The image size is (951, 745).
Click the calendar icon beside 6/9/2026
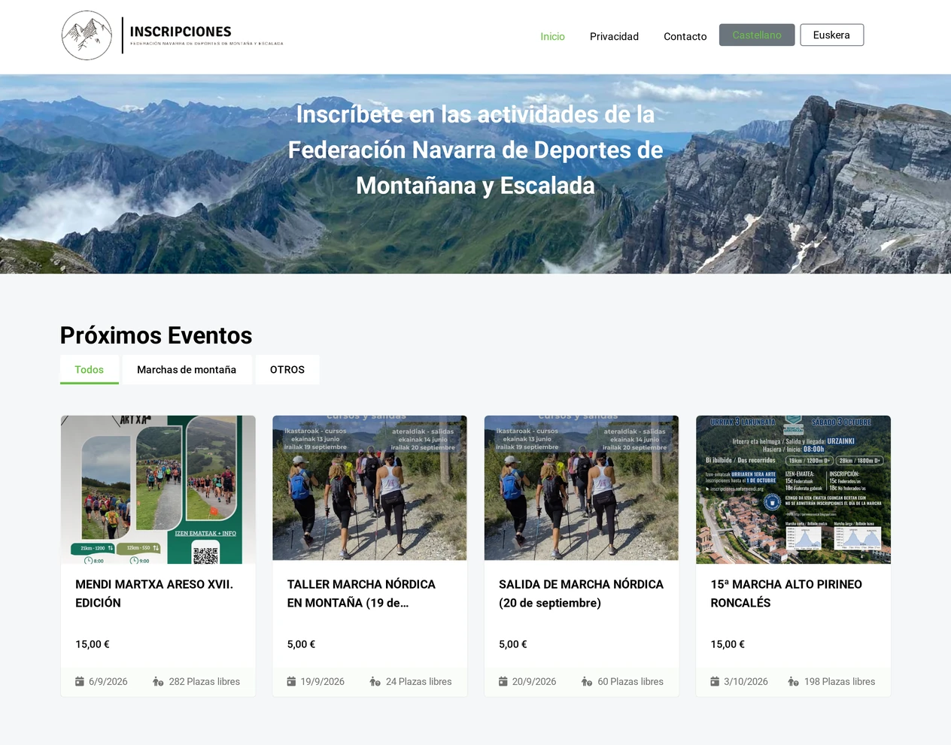pyautogui.click(x=80, y=681)
